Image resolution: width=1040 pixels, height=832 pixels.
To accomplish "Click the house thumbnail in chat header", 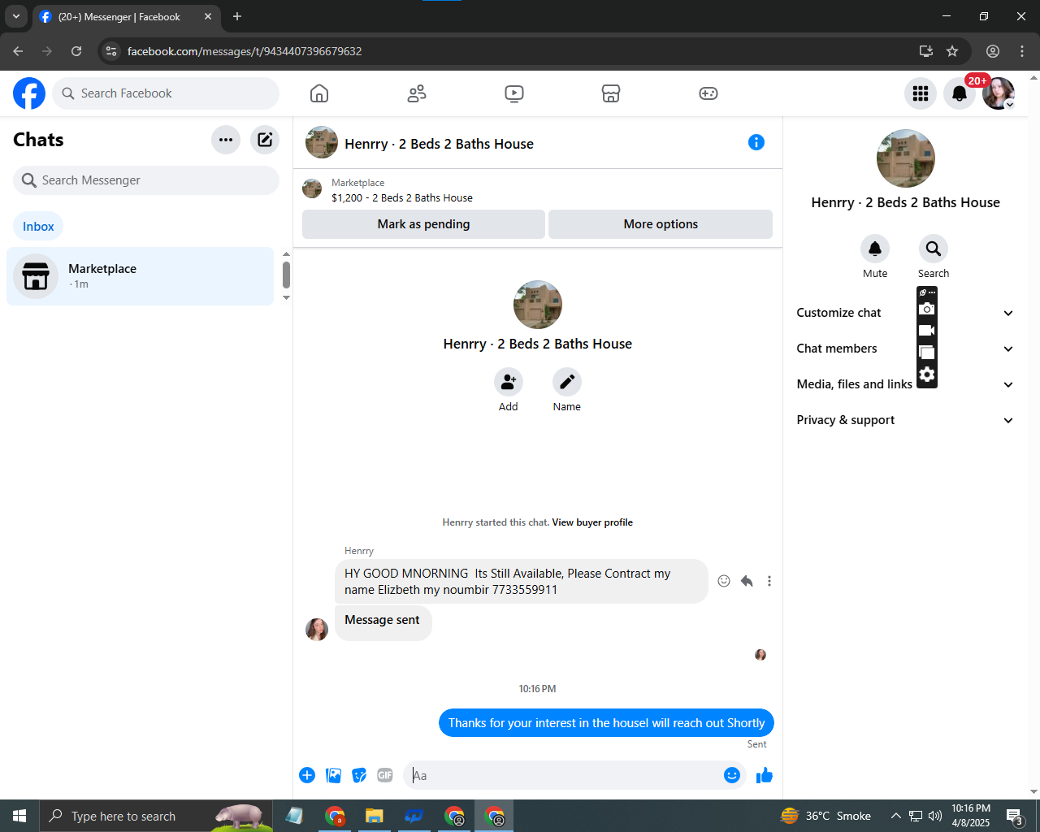I will 322,142.
